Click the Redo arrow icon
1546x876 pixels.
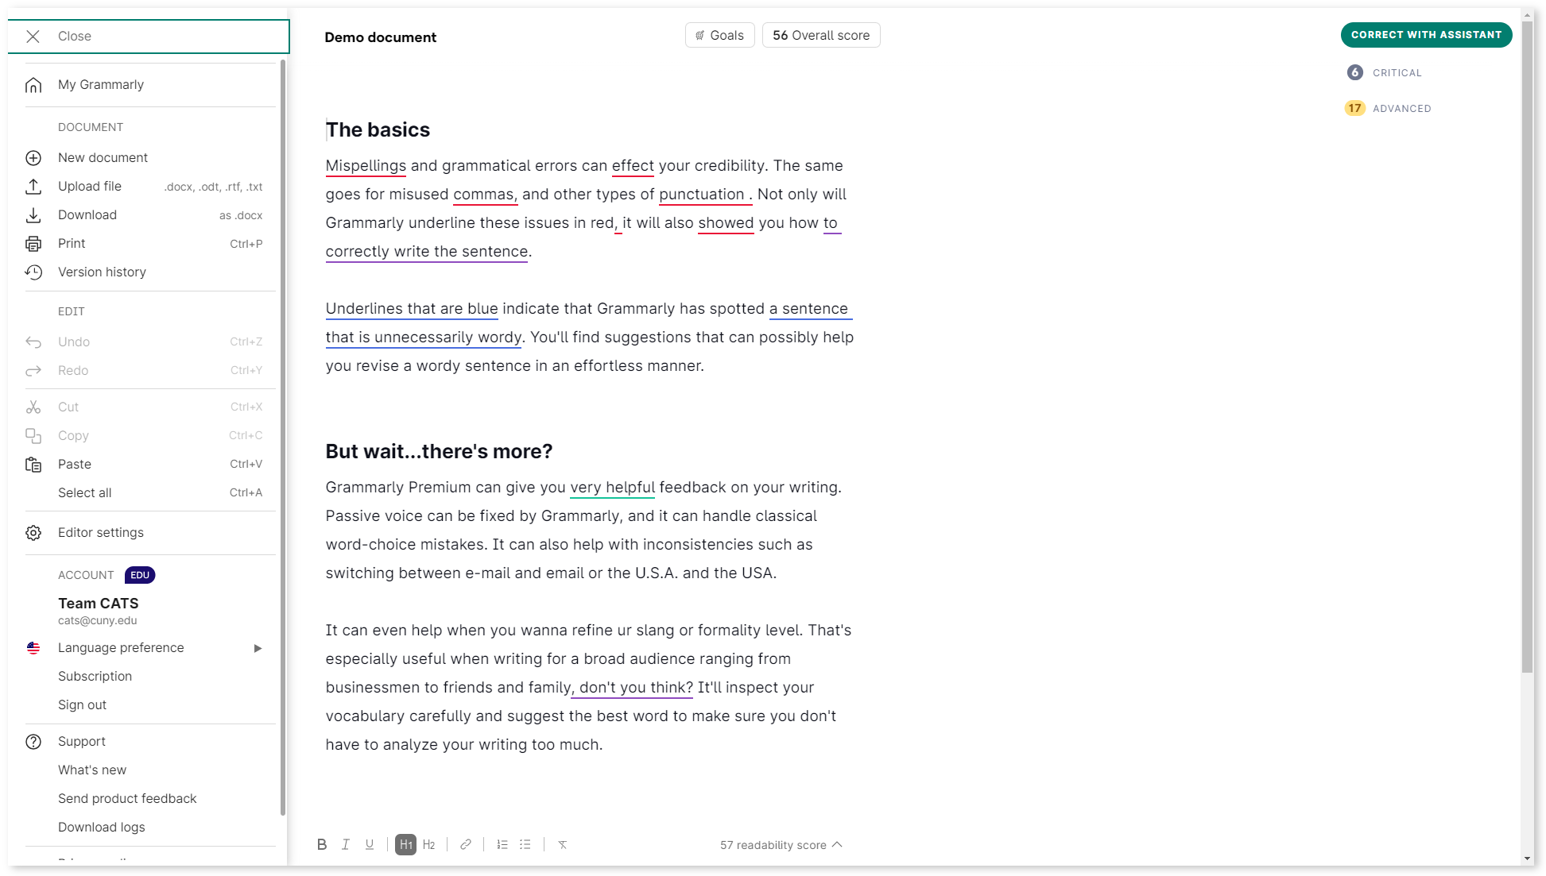[33, 371]
